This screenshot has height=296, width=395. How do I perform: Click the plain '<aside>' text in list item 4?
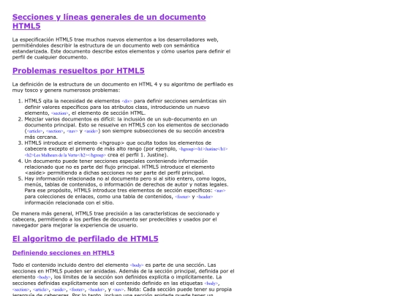pos(35,173)
